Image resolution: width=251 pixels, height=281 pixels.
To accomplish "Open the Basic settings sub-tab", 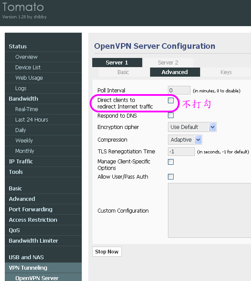I will [123, 72].
